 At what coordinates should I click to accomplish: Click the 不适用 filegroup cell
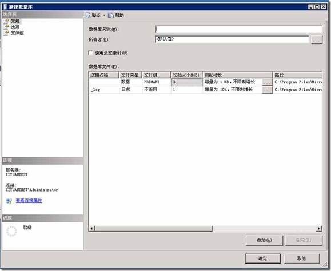(156, 90)
